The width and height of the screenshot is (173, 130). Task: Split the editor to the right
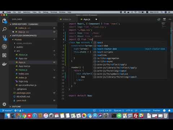pyautogui.click(x=164, y=19)
